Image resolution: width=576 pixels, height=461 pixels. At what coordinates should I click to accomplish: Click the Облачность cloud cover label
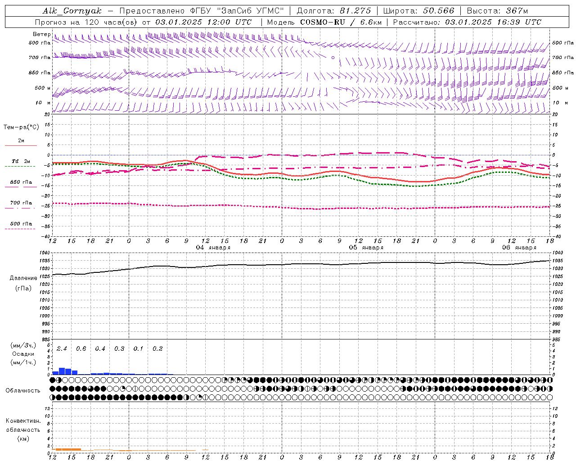pos(23,391)
